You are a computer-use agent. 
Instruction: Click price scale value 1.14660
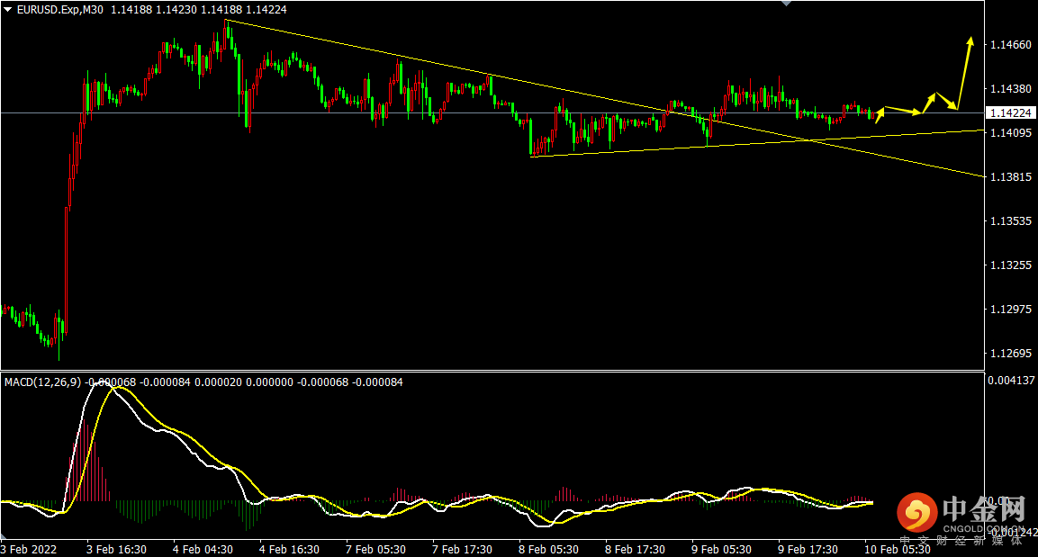point(1010,45)
